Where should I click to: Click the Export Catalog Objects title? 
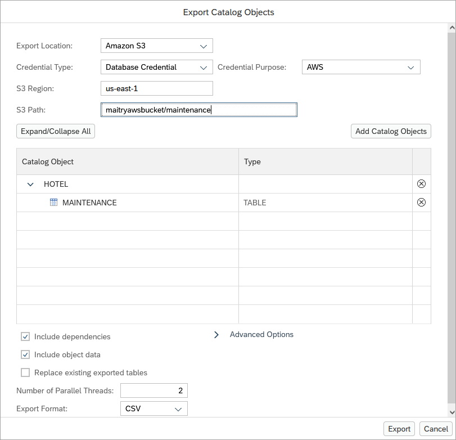[228, 12]
